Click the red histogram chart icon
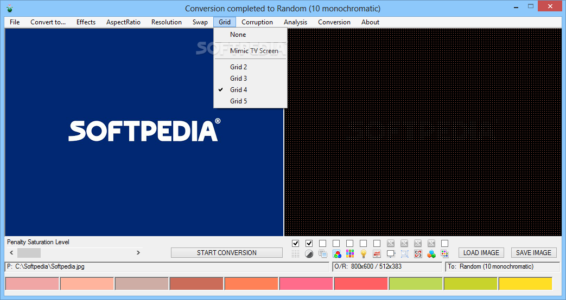 pos(377,254)
